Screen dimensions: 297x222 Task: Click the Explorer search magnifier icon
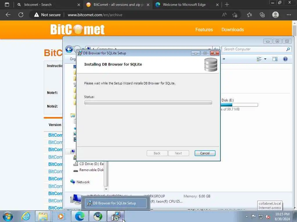(288, 49)
